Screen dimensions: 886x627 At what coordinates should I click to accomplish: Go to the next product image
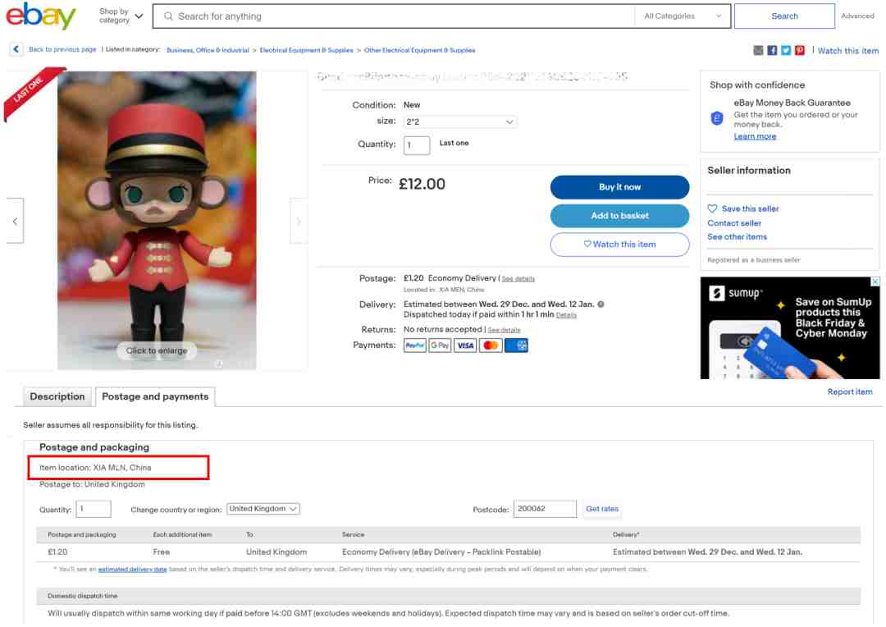coord(299,221)
